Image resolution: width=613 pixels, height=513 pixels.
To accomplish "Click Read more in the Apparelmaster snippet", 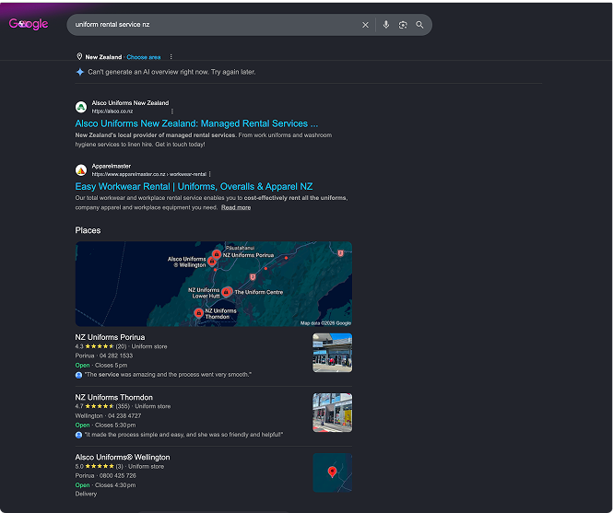I will [236, 207].
